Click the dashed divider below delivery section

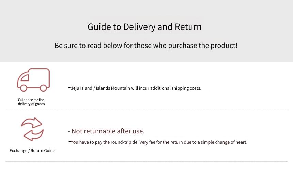(146, 111)
